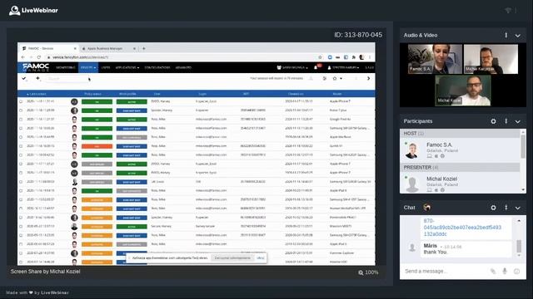Click the FAMOC Manage logo
The image size is (533, 299).
pos(36,67)
